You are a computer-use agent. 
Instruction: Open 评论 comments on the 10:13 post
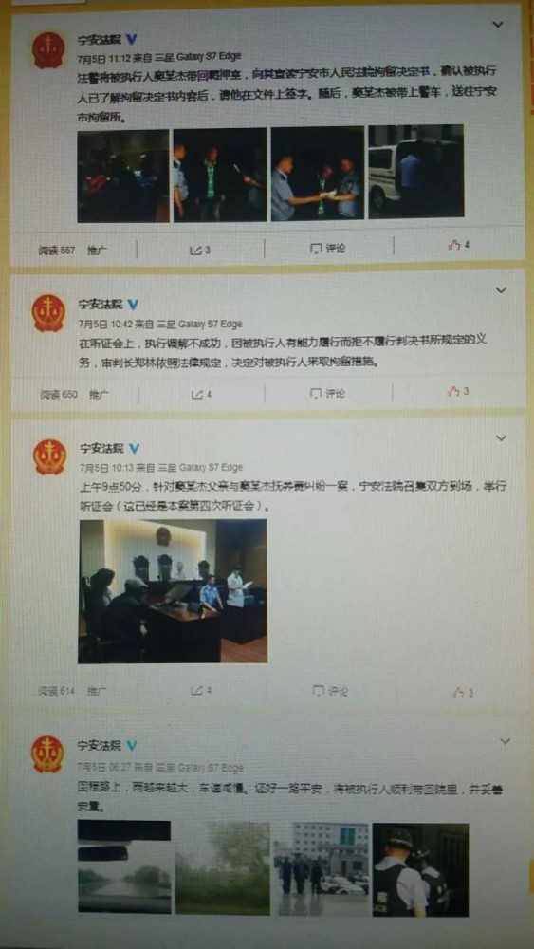pos(330,691)
